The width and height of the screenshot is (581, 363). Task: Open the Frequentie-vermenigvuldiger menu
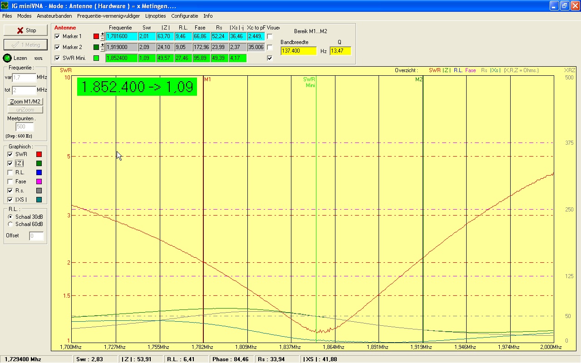[x=108, y=16]
